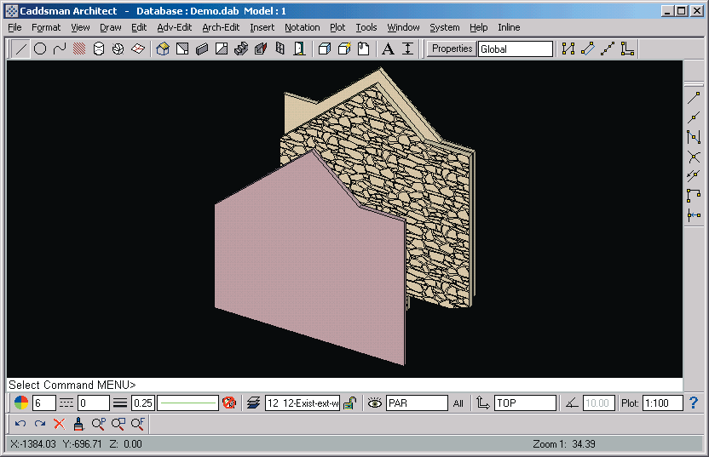Toggle the angle constraint icon
This screenshot has width=709, height=457.
[x=572, y=403]
